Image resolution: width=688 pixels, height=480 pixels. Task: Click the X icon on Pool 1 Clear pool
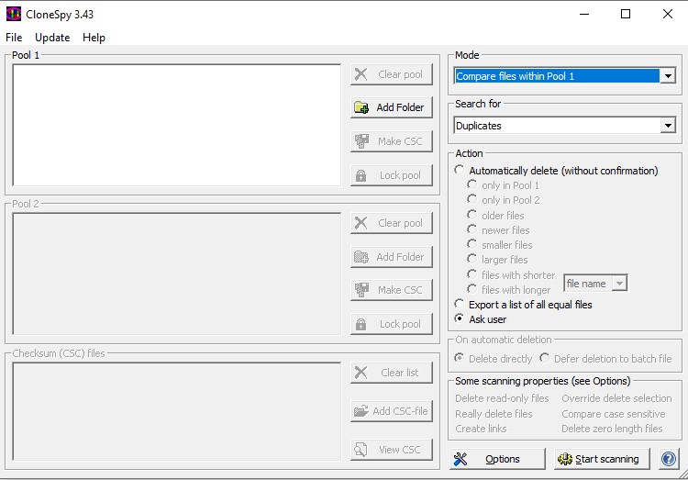(x=361, y=74)
